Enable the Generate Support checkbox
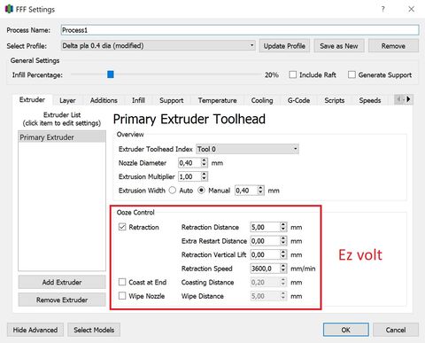This screenshot has height=343, width=425. [352, 74]
